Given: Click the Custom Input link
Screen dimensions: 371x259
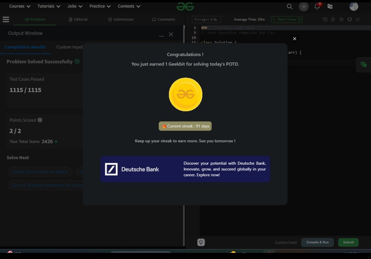Looking at the screenshot, I should coord(286,242).
